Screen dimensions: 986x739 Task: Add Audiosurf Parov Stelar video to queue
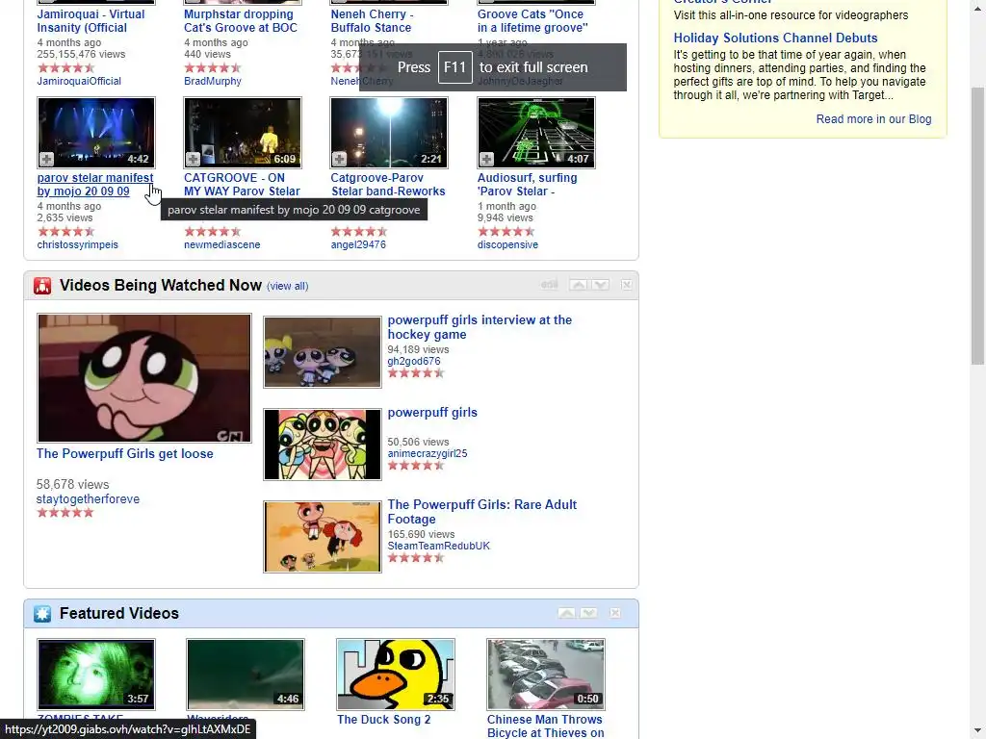[486, 159]
